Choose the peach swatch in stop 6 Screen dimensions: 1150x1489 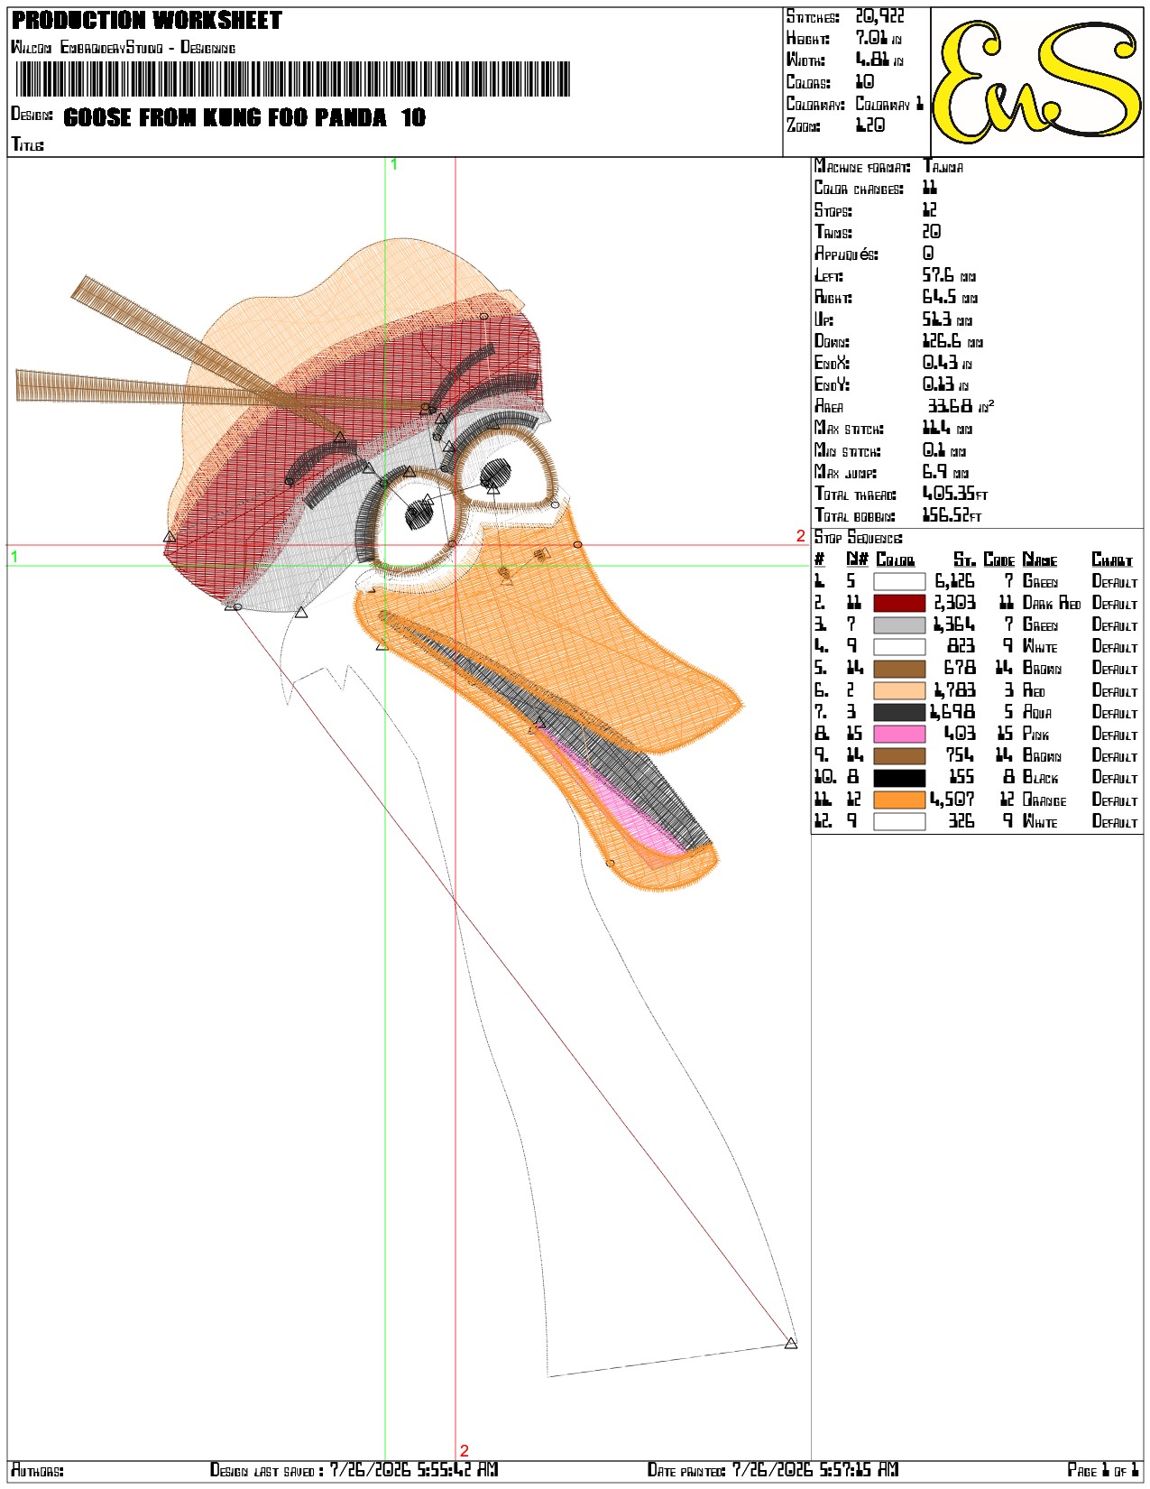coord(899,691)
